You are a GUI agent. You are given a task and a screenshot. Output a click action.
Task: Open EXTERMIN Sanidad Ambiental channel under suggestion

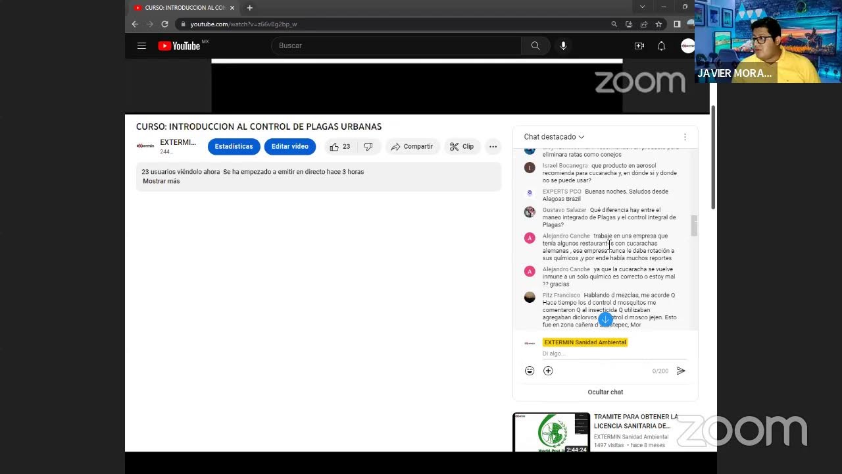click(631, 437)
